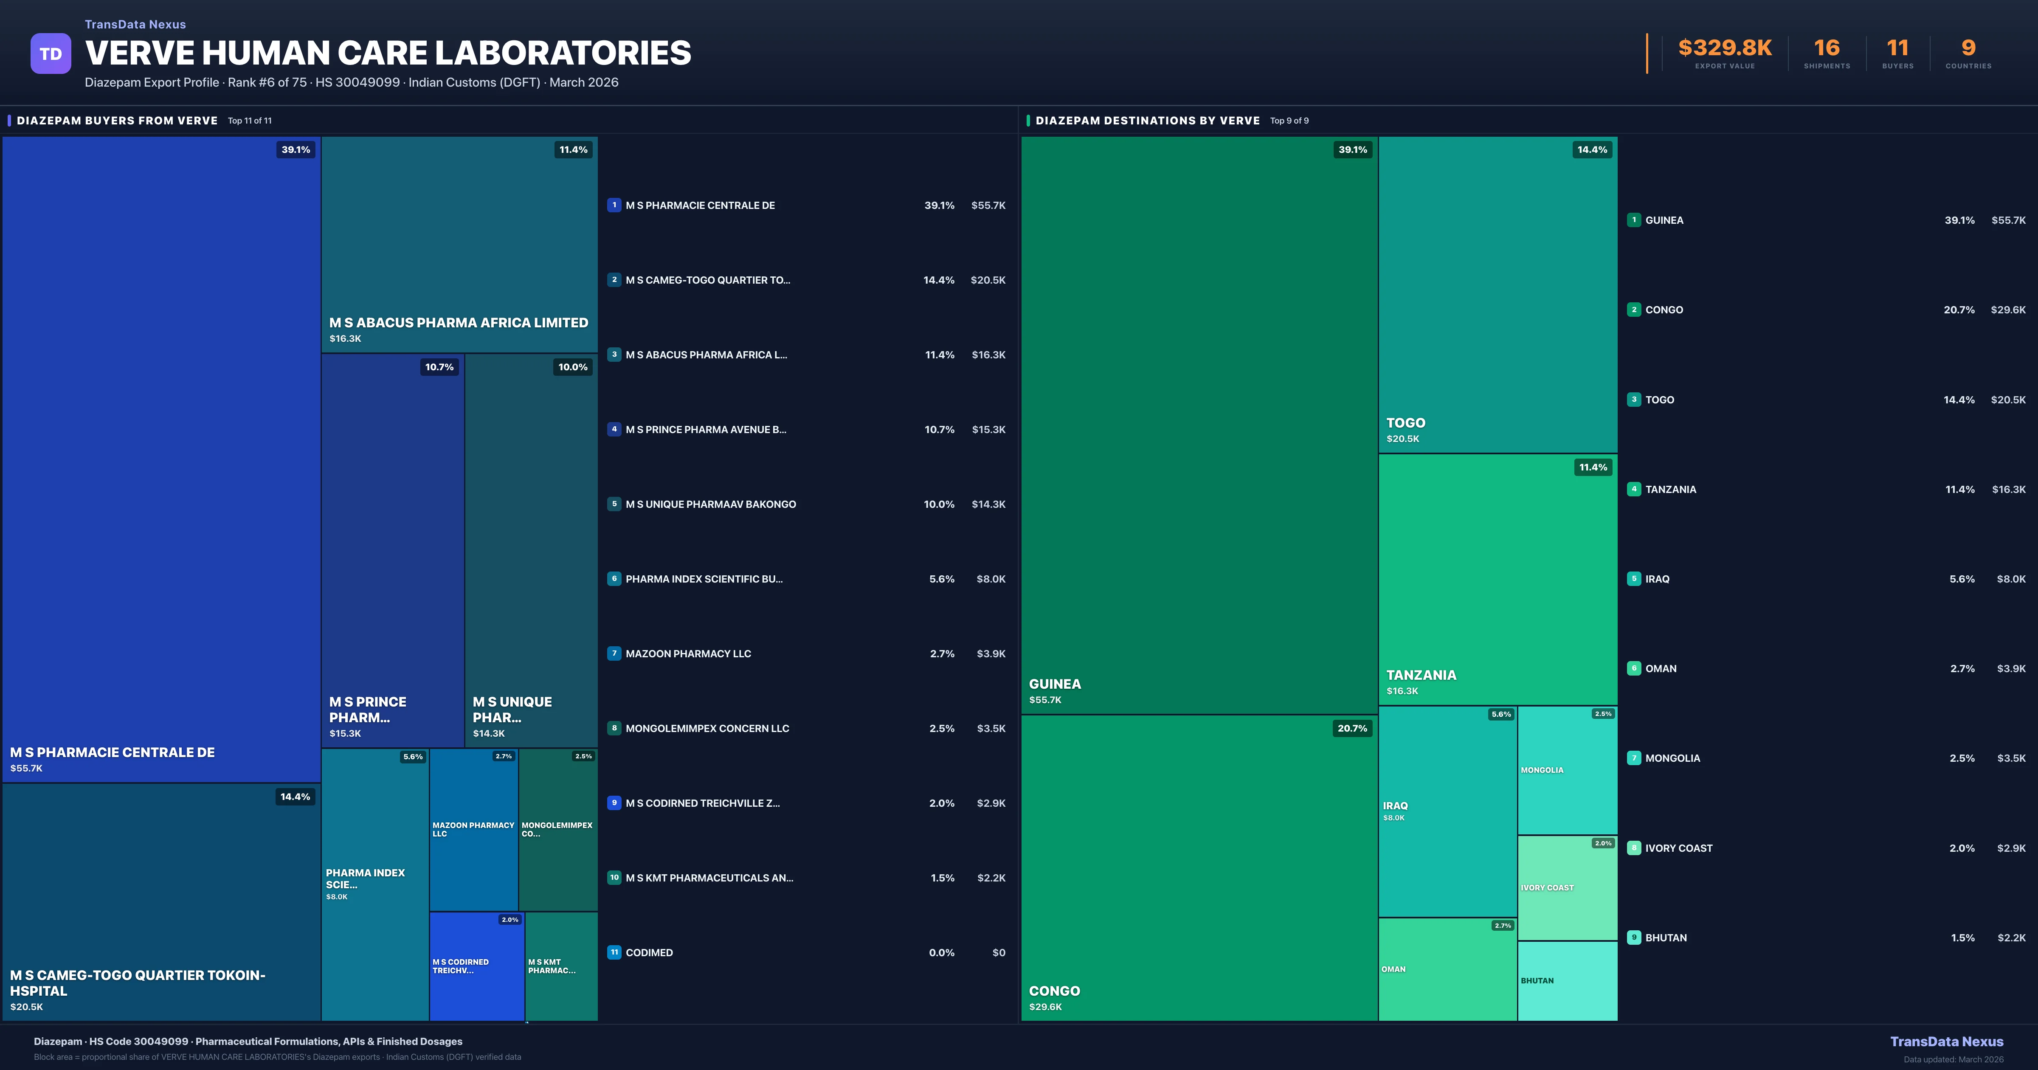Screen dimensions: 2038x1070
Task: Click the M S Abacus Pharma Africa Limited tile
Action: pos(459,245)
